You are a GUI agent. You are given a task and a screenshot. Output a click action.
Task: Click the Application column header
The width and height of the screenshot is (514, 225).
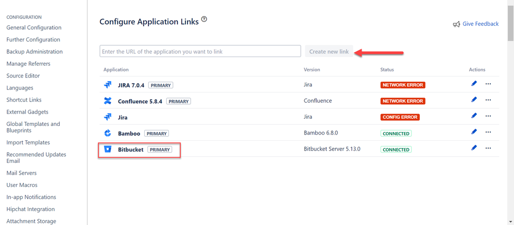(x=116, y=70)
